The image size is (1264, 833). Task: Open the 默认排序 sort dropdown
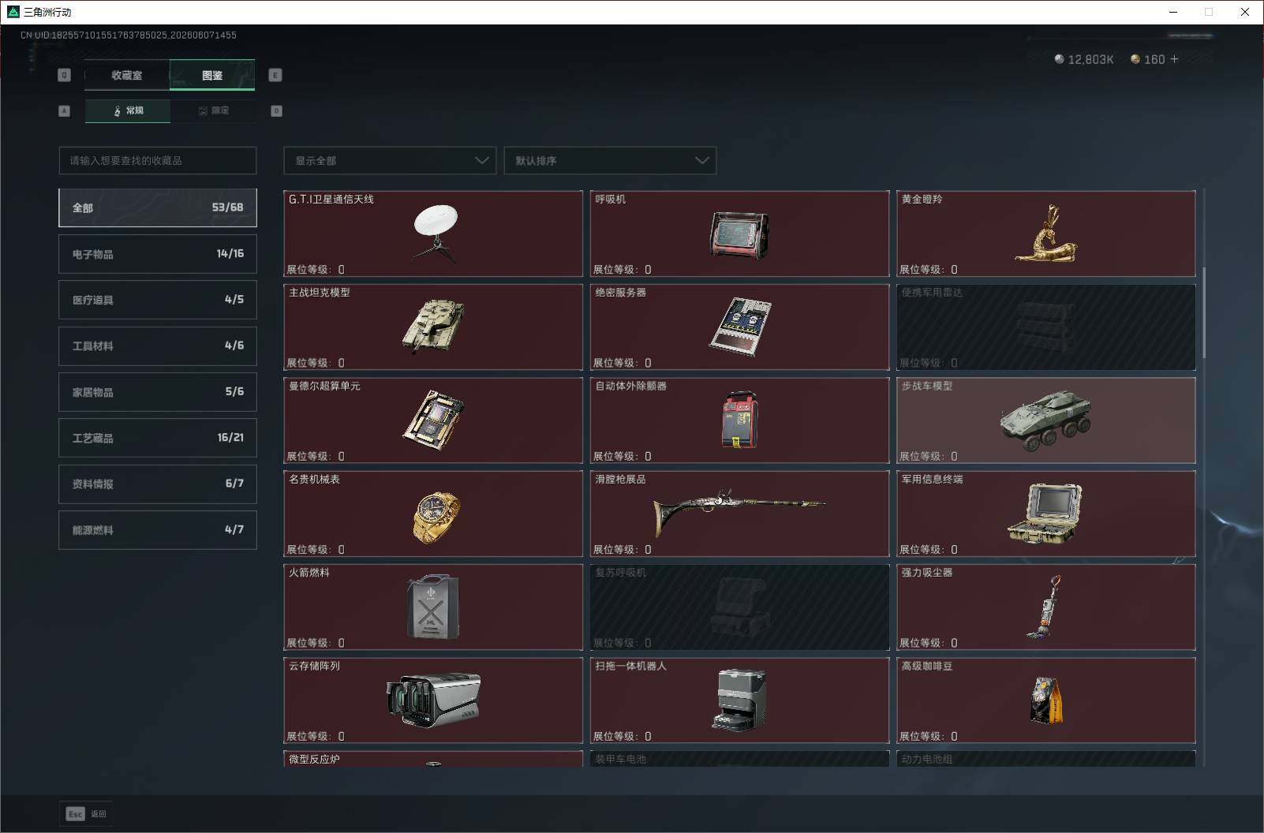pyautogui.click(x=610, y=160)
